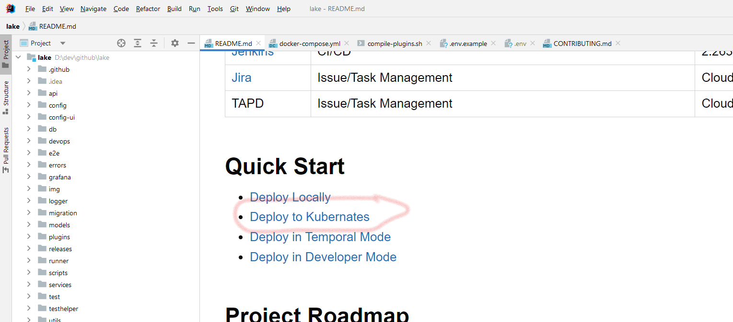The height and width of the screenshot is (322, 733).
Task: Open the Jira link in table
Action: coord(241,78)
